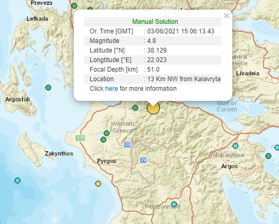This screenshot has height=224, width=279.
Task: Click the route 33 road shield
Action: [x=128, y=144]
